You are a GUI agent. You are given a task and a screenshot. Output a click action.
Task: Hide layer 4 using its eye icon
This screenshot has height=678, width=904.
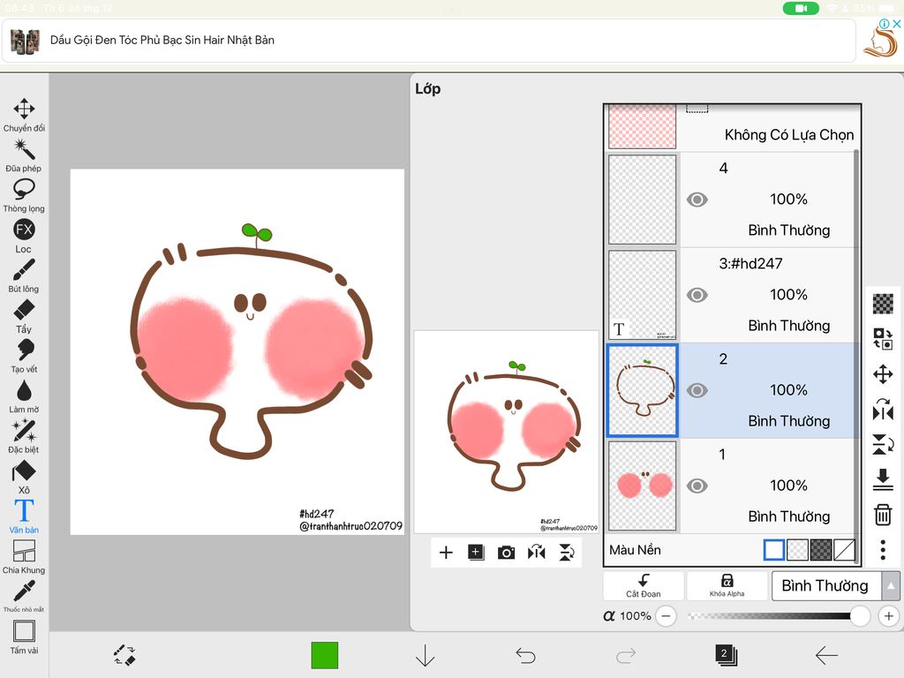coord(697,200)
